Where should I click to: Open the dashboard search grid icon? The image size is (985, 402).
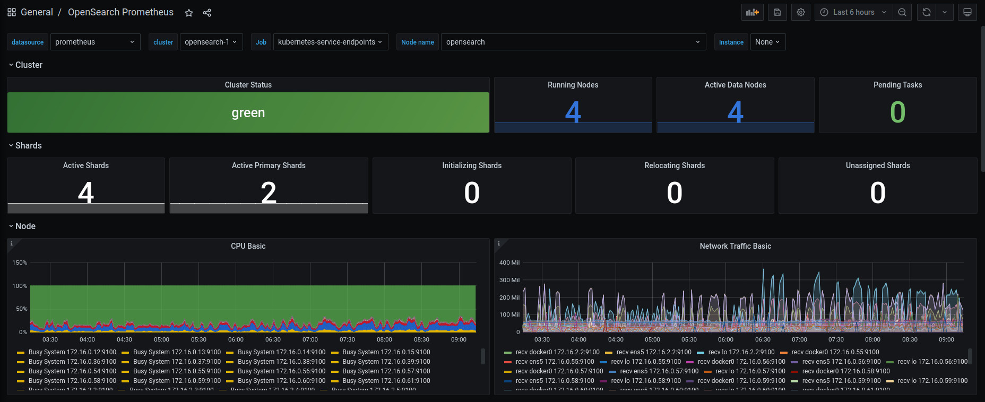pos(12,12)
